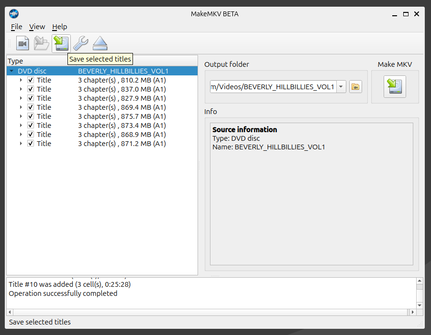The width and height of the screenshot is (431, 335).
Task: Collapse the DVD disc tree node
Action: coord(11,71)
